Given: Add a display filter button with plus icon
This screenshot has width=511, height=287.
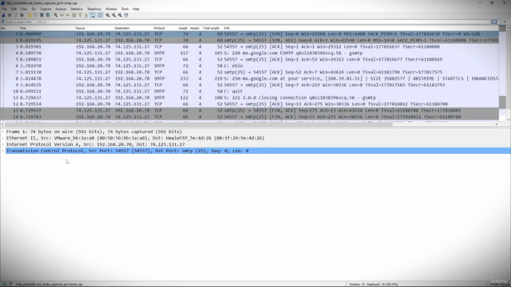Looking at the screenshot, I should pos(505,22).
